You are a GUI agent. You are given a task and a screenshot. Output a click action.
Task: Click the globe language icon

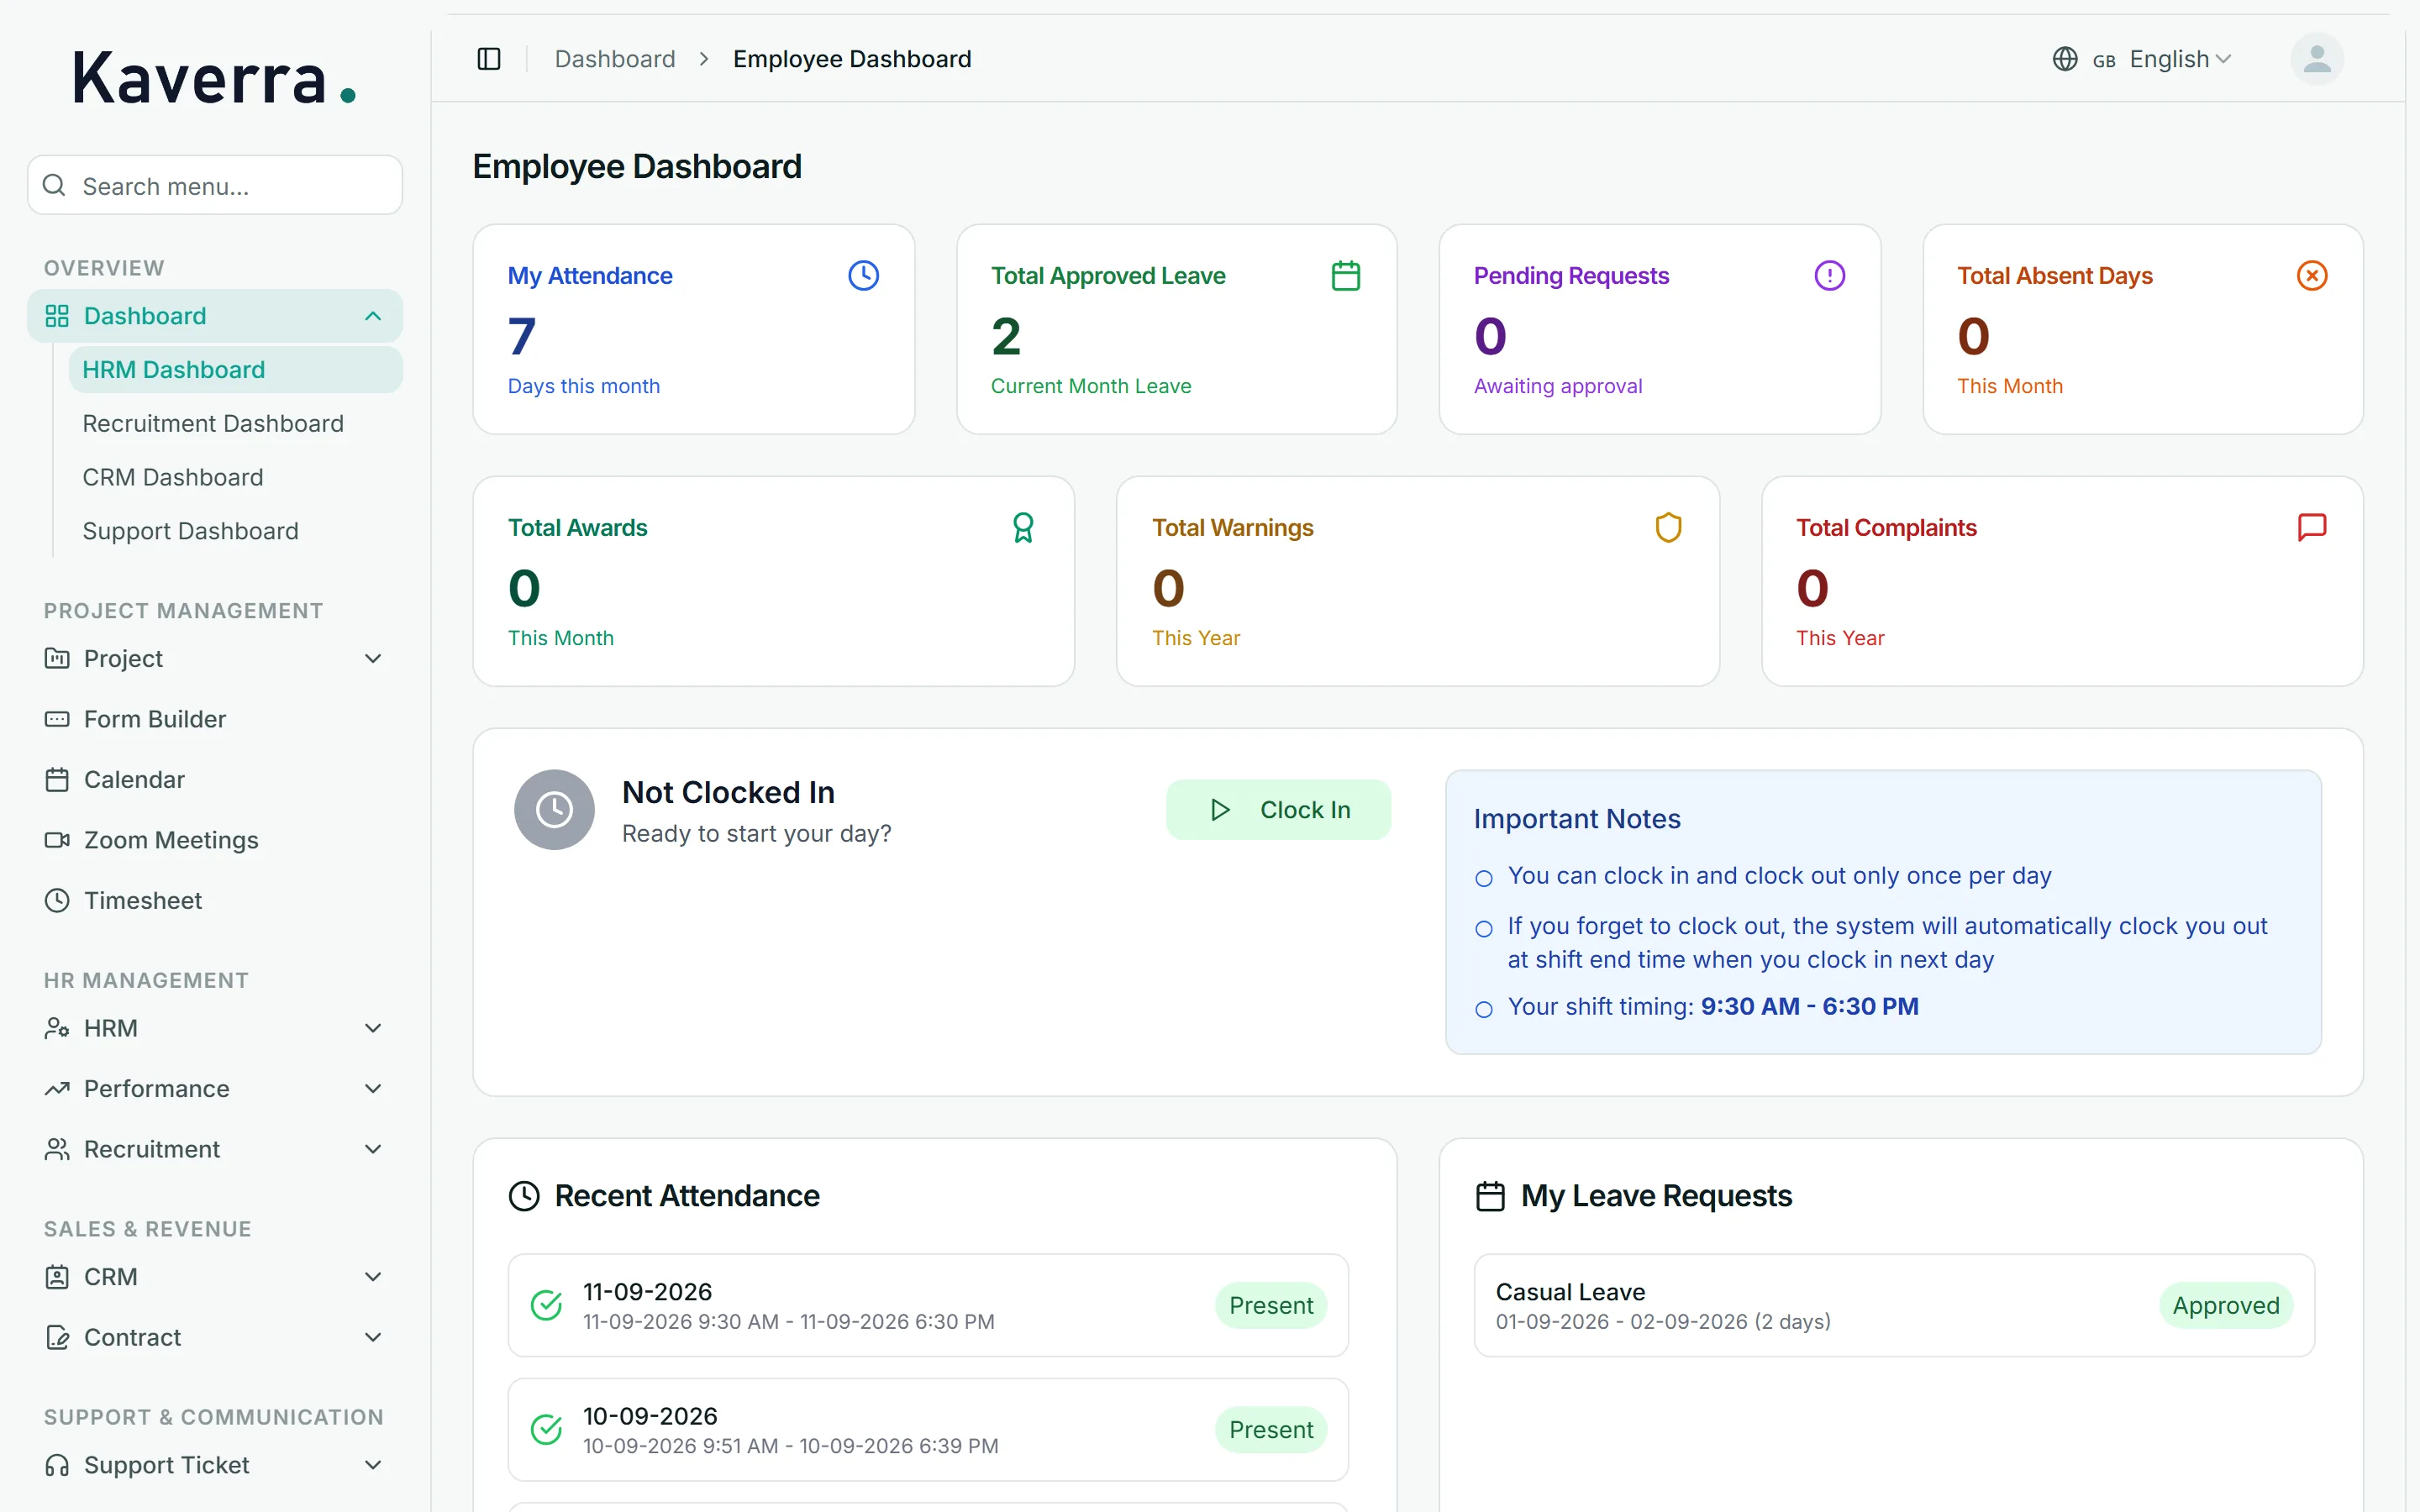pos(2065,59)
